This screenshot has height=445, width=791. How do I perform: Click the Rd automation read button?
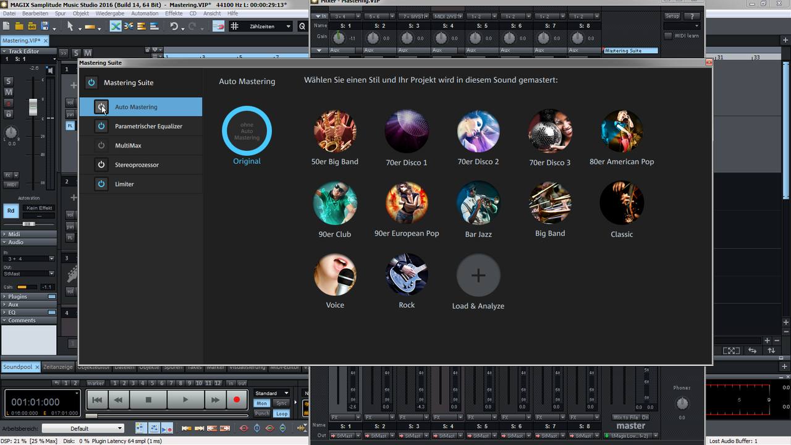[x=11, y=211]
